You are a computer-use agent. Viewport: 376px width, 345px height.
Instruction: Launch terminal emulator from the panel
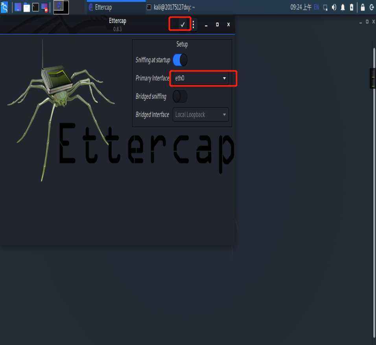[x=35, y=7]
